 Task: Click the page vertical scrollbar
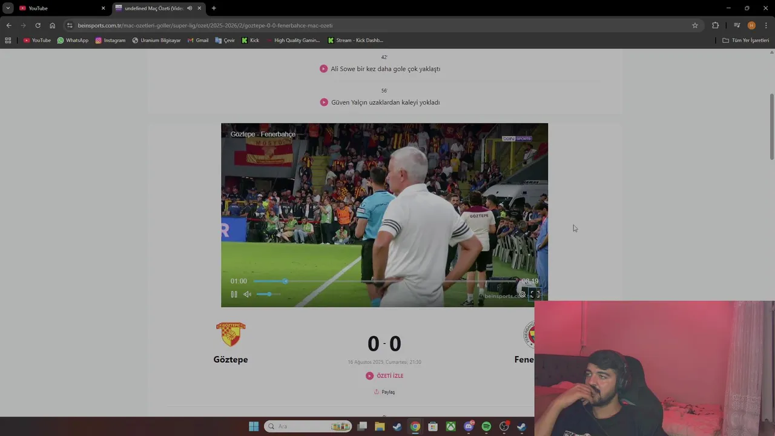click(x=771, y=127)
